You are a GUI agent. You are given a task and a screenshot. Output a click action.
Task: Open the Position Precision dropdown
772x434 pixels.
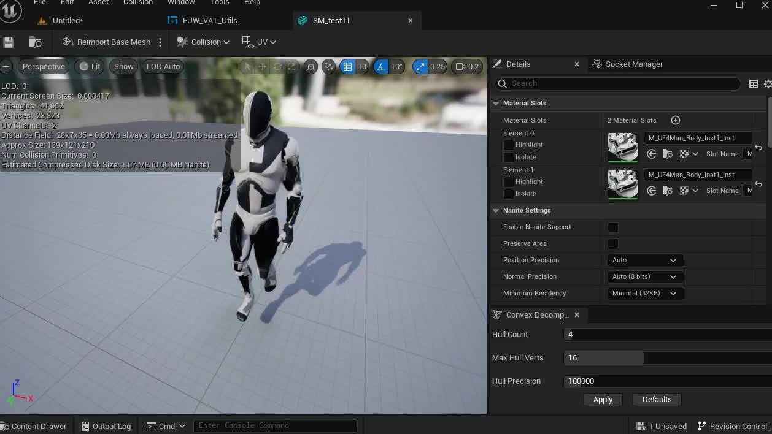(645, 260)
